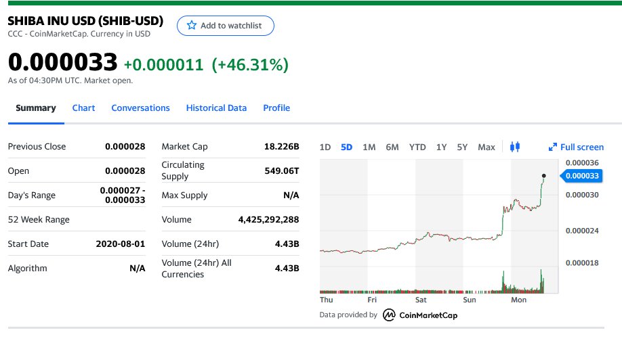The height and width of the screenshot is (345, 622).
Task: Click the Algorithm label
Action: 27,268
